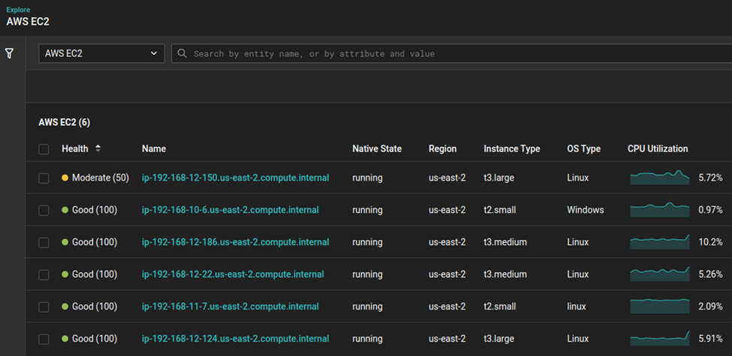The width and height of the screenshot is (732, 356).
Task: Click CPU sparkline for ip-192-168-12-150
Action: [660, 178]
